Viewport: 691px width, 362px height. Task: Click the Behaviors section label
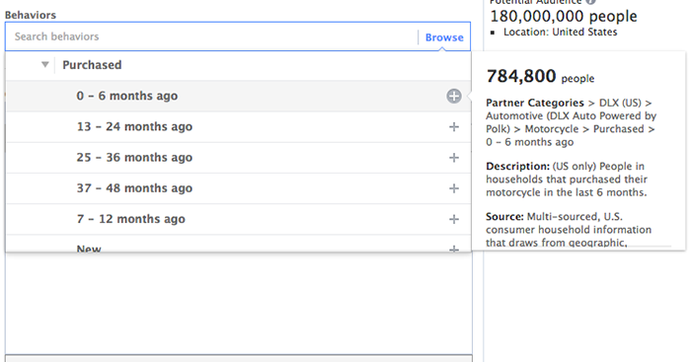click(x=31, y=15)
